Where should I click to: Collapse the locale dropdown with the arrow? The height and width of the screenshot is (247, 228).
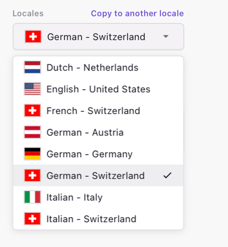(166, 36)
